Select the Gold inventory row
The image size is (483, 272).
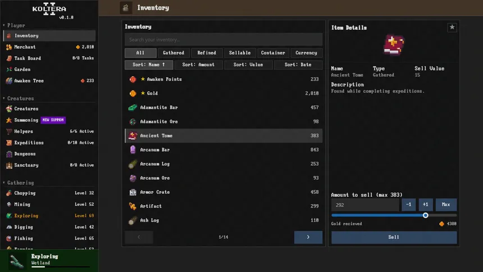pos(224,93)
